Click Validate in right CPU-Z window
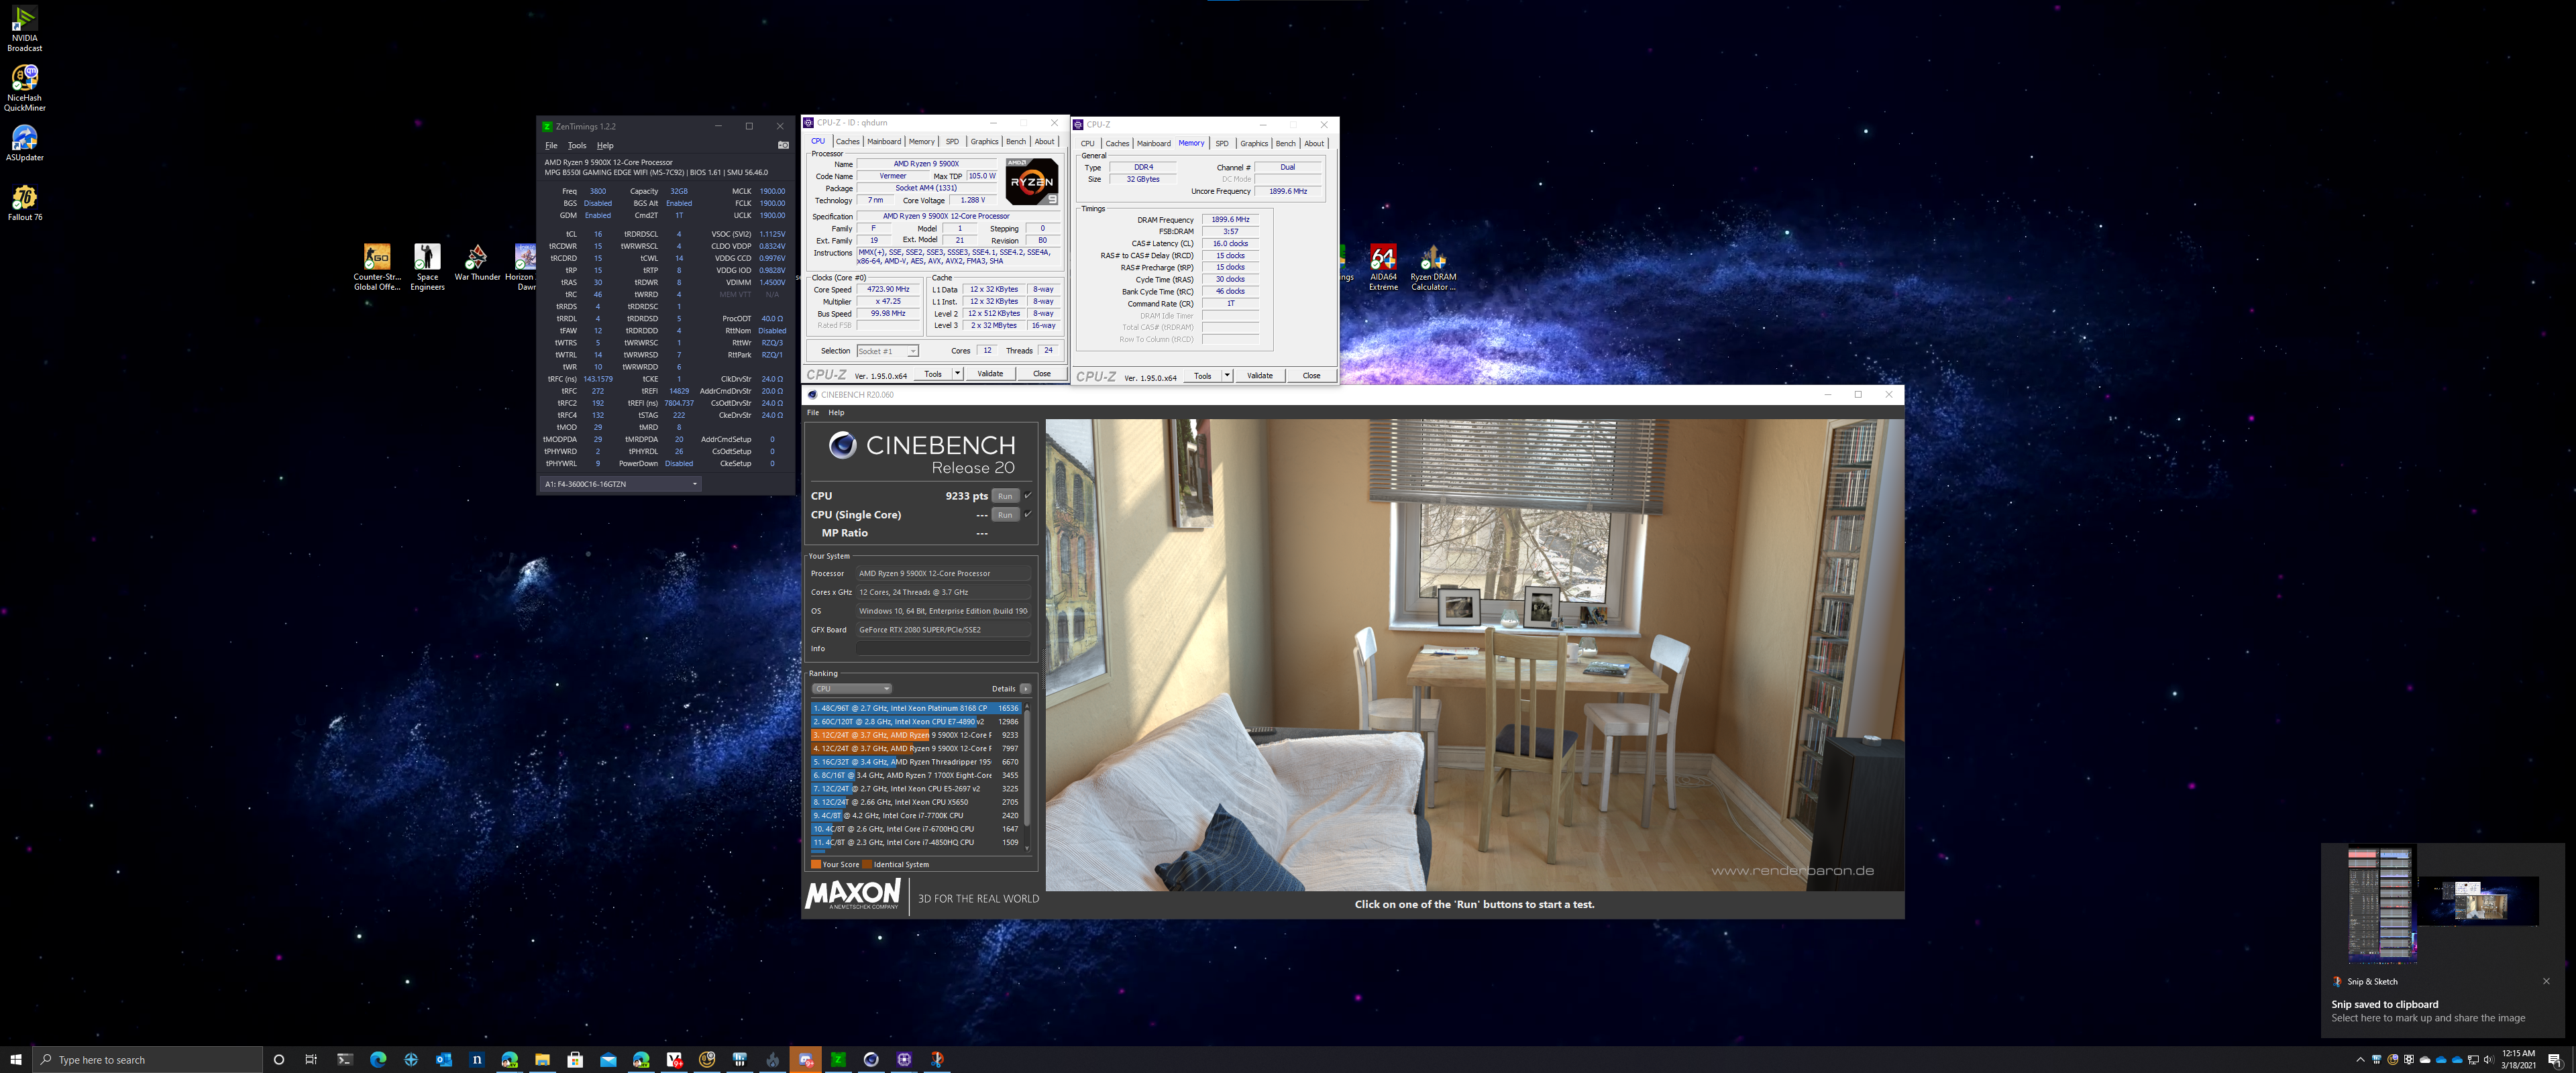The height and width of the screenshot is (1073, 2576). tap(1260, 376)
